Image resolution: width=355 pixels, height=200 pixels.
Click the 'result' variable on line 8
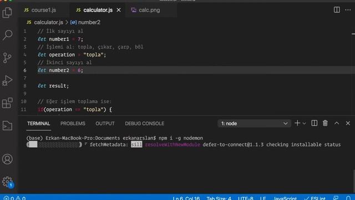pos(58,86)
